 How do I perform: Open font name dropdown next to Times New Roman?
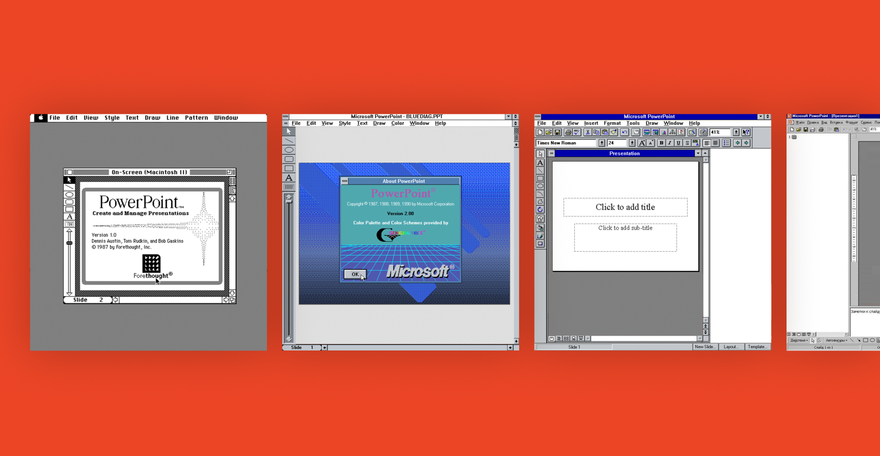(x=602, y=143)
